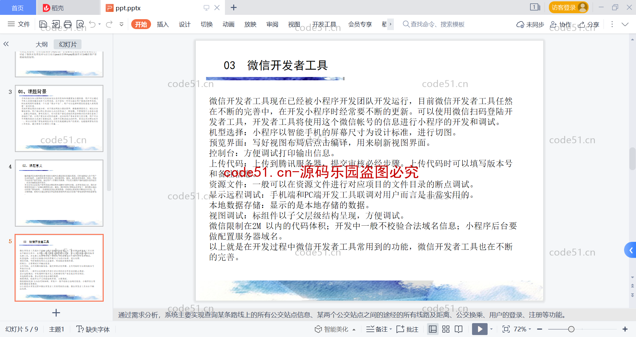The width and height of the screenshot is (636, 337).
Task: Click the print preview icon
Action: point(80,24)
